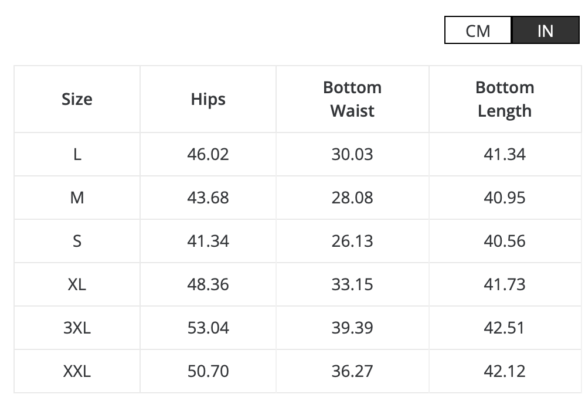
Task: Select the size XL row label
Action: [77, 284]
